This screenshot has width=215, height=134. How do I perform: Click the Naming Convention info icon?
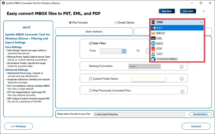[182, 67]
